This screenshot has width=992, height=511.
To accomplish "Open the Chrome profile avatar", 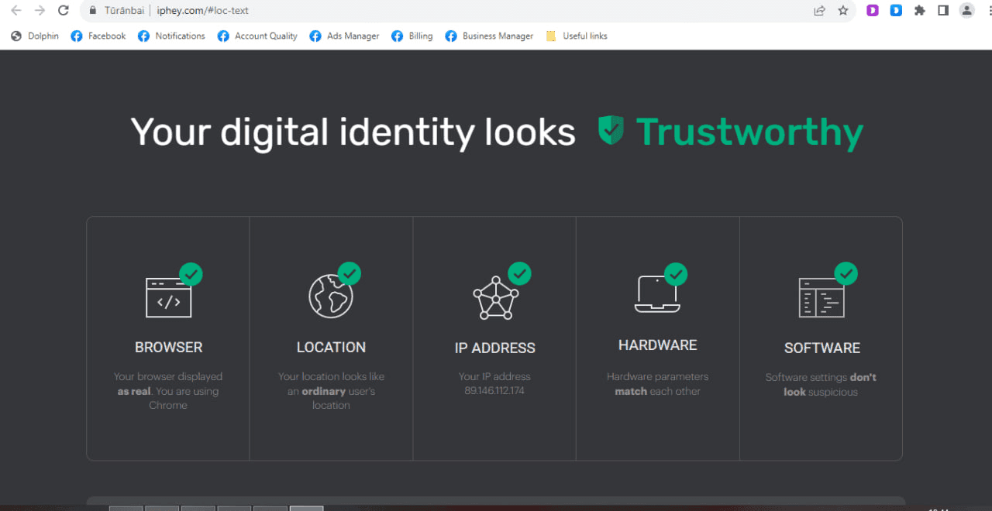I will point(966,11).
